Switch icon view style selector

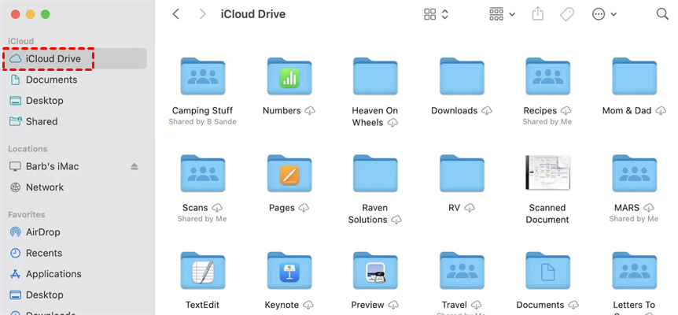(x=436, y=14)
